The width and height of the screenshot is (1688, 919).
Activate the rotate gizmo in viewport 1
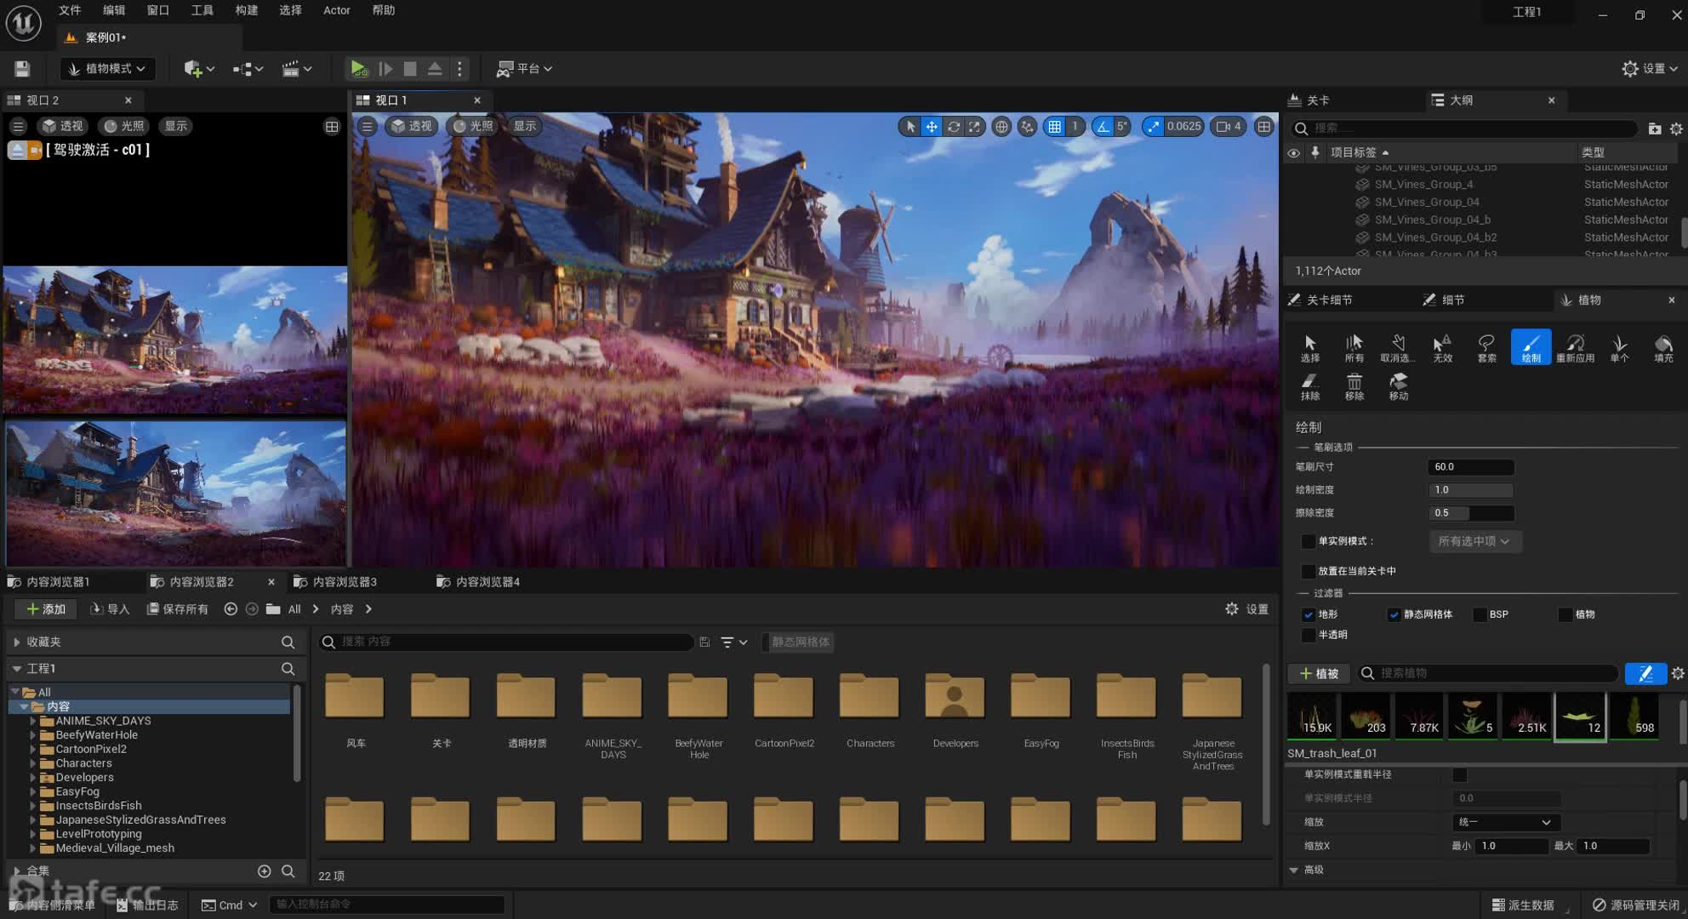[954, 127]
